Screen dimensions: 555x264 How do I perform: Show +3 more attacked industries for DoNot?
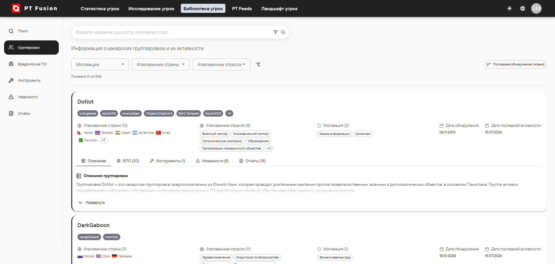pos(269,148)
